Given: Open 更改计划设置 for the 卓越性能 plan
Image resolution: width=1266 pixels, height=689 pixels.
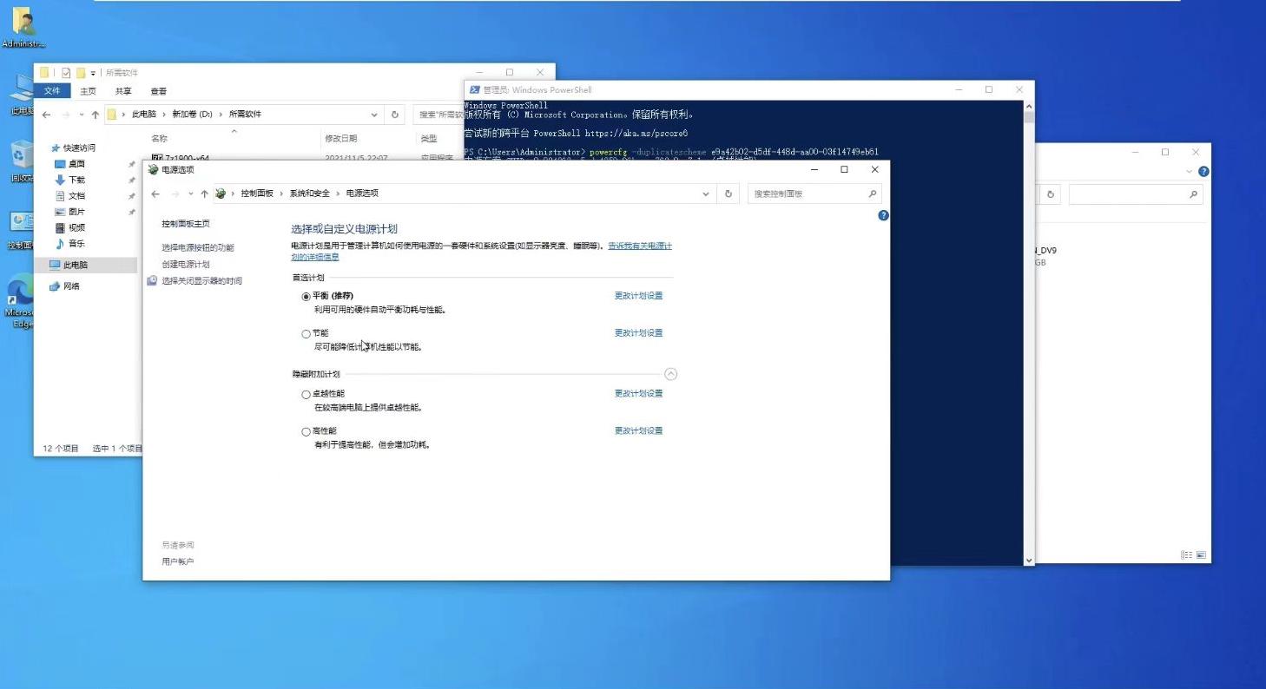Looking at the screenshot, I should pos(638,394).
